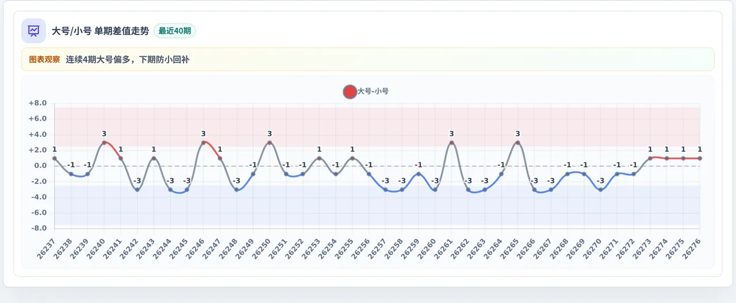Click the 26239 x-axis label

coord(80,250)
